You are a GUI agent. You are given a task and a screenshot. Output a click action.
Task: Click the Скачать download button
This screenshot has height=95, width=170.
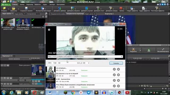pyautogui.click(x=116, y=63)
